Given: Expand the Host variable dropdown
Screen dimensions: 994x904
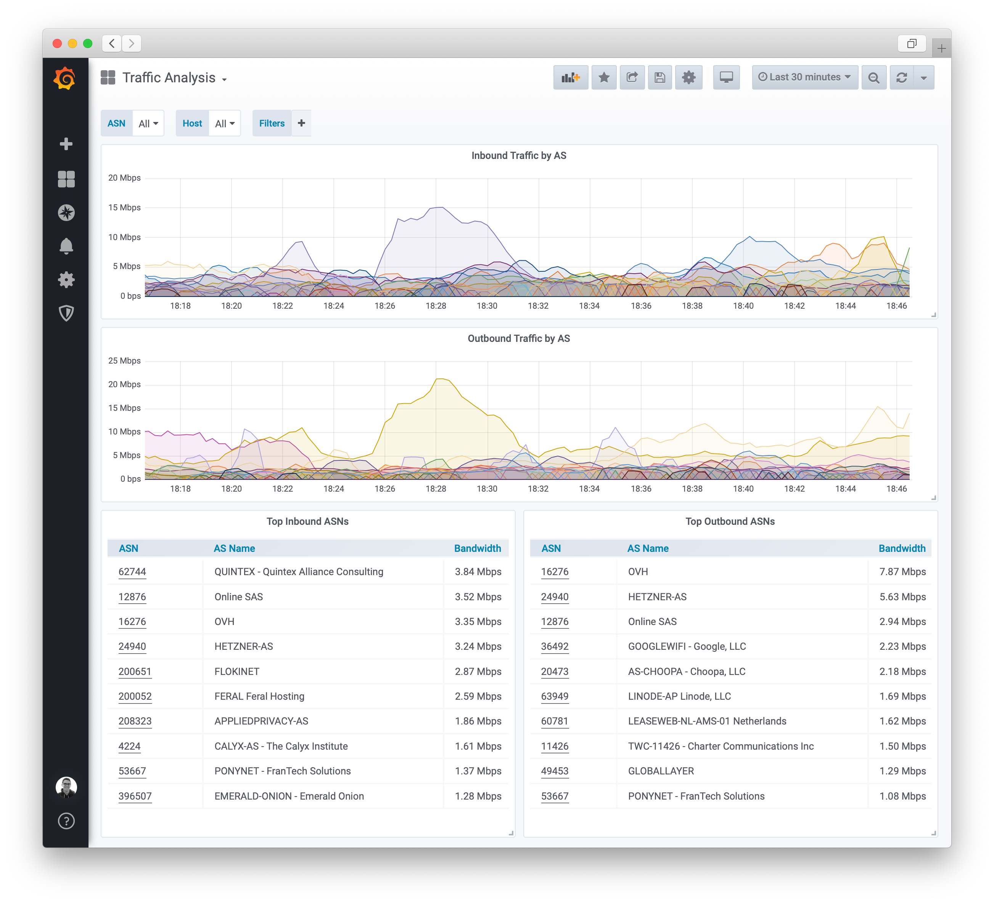Looking at the screenshot, I should click(x=224, y=123).
